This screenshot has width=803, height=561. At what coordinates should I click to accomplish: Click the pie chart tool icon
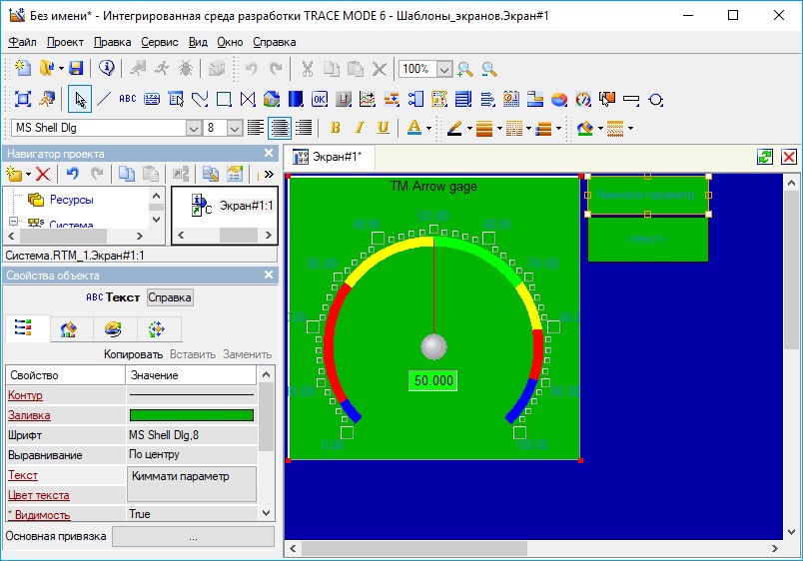coord(558,99)
